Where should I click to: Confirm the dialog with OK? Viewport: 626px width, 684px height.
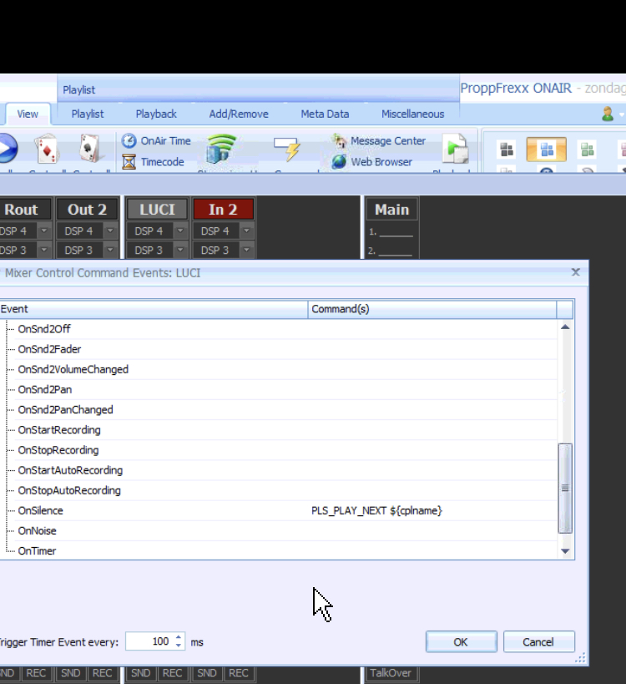461,641
